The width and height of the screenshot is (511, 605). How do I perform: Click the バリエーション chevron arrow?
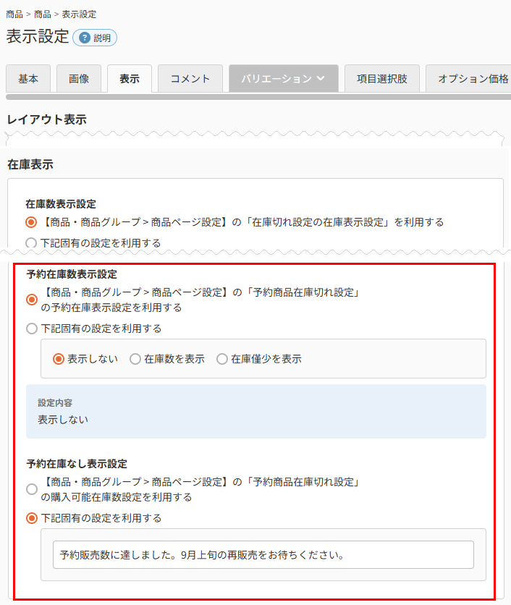(321, 78)
